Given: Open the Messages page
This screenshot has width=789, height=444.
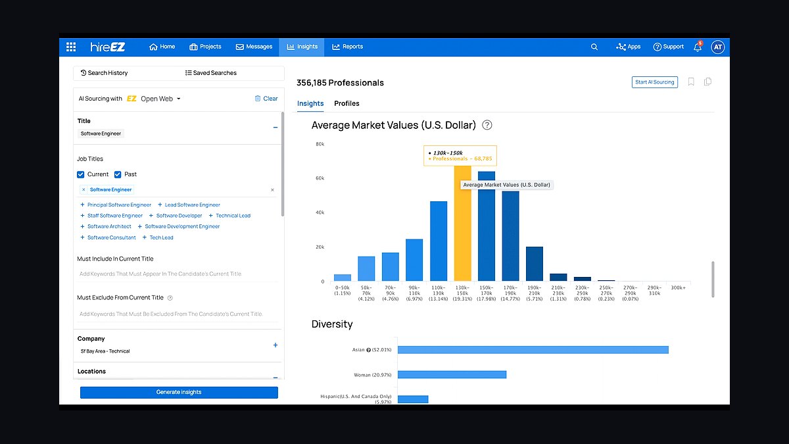Looking at the screenshot, I should click(254, 47).
